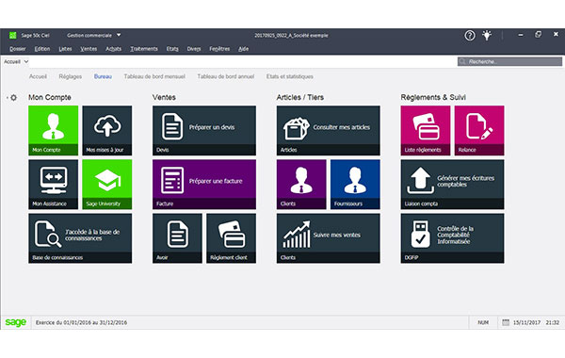Viewport: 565px width, 358px height.
Task: Open Sage University graduation cap tile
Action: (107, 185)
